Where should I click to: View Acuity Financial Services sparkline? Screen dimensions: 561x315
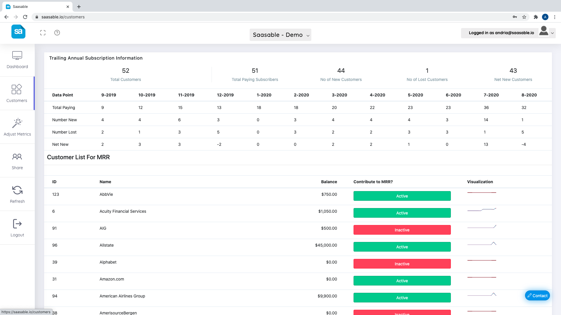[482, 210]
